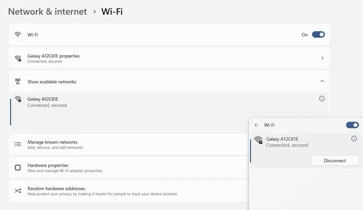Click the Disconnect button
Image resolution: width=363 pixels, height=210 pixels.
click(x=334, y=161)
